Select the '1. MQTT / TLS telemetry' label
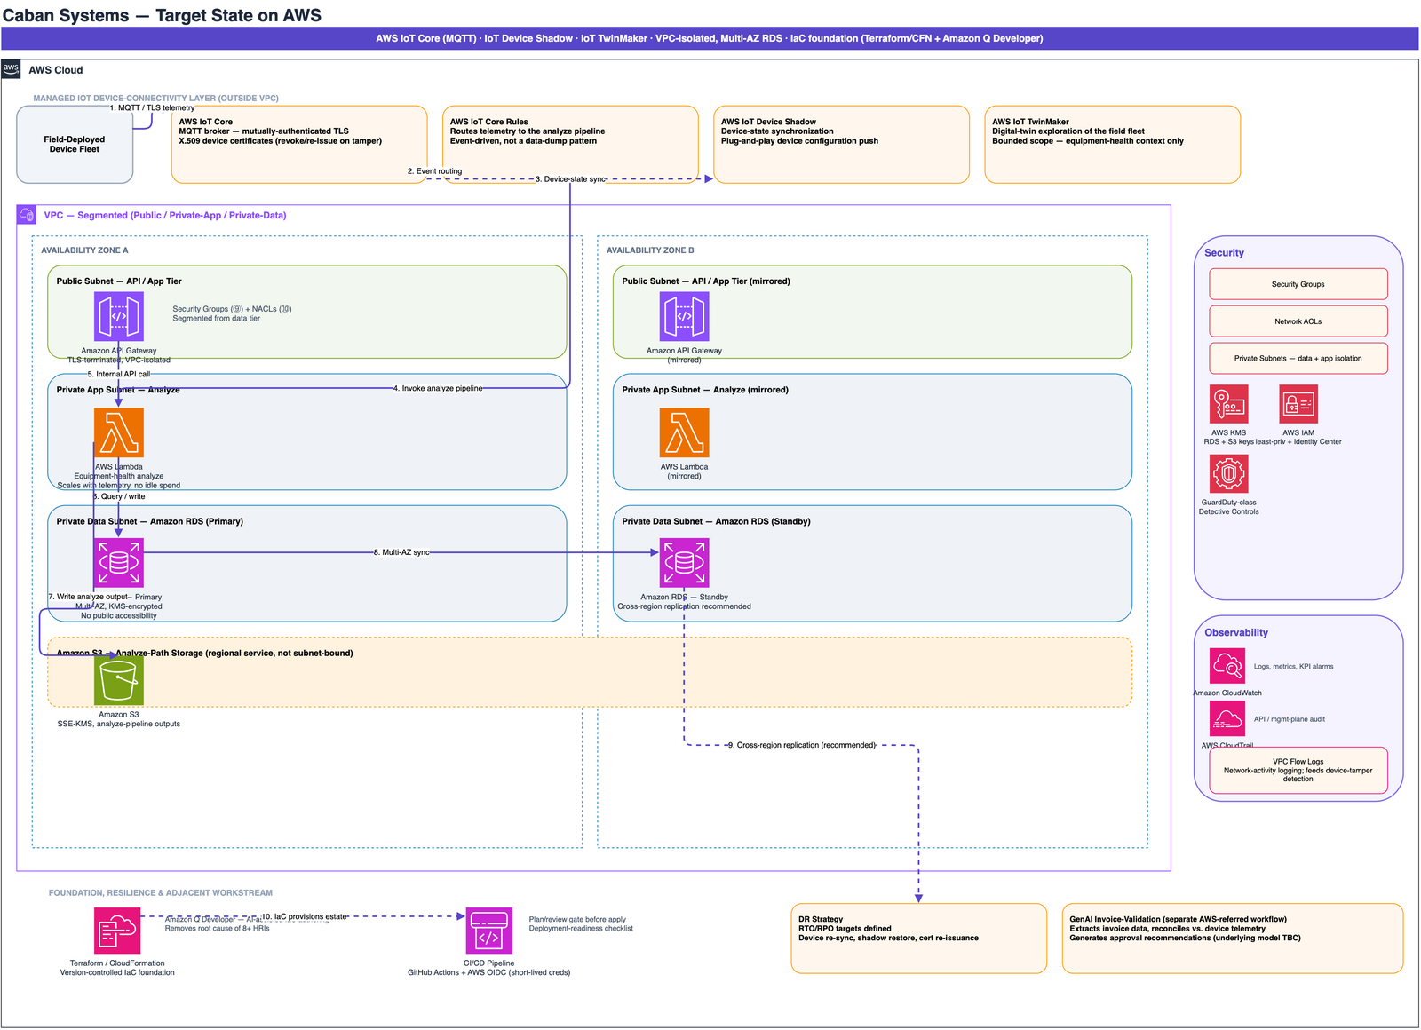This screenshot has width=1421, height=1030. [x=152, y=107]
